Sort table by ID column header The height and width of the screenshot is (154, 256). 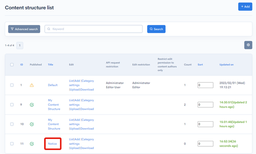(x=22, y=65)
